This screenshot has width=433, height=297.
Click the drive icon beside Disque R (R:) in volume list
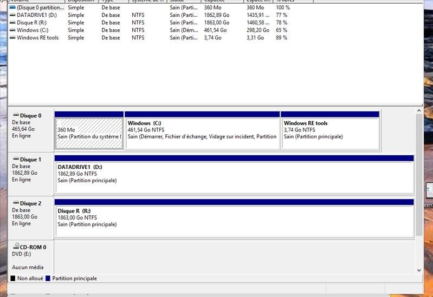click(12, 23)
